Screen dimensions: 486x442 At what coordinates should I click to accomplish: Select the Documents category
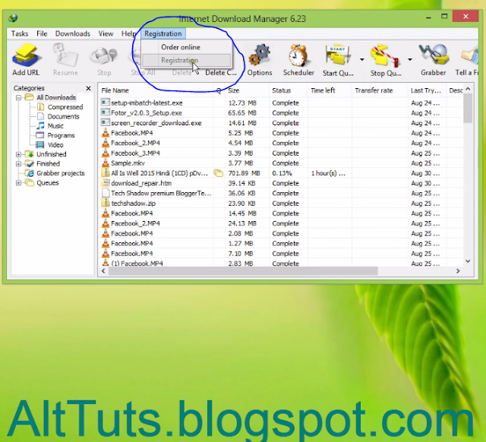63,116
